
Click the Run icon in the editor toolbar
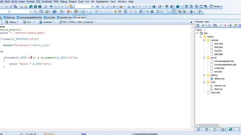(x=24, y=22)
